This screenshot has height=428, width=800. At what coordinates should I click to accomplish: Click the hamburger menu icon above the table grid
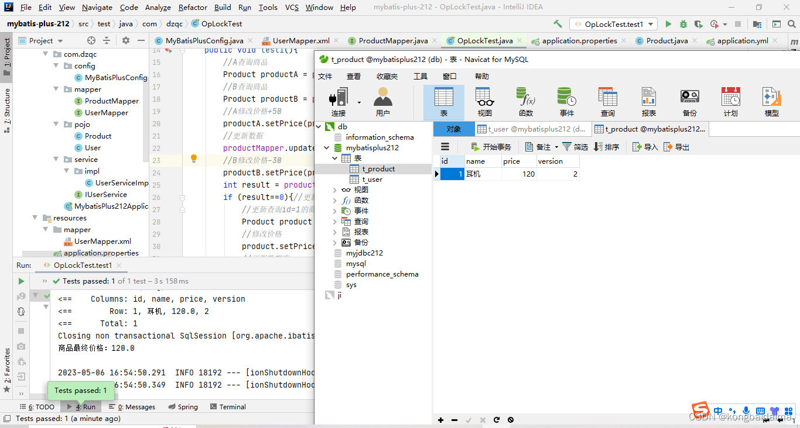(x=445, y=147)
